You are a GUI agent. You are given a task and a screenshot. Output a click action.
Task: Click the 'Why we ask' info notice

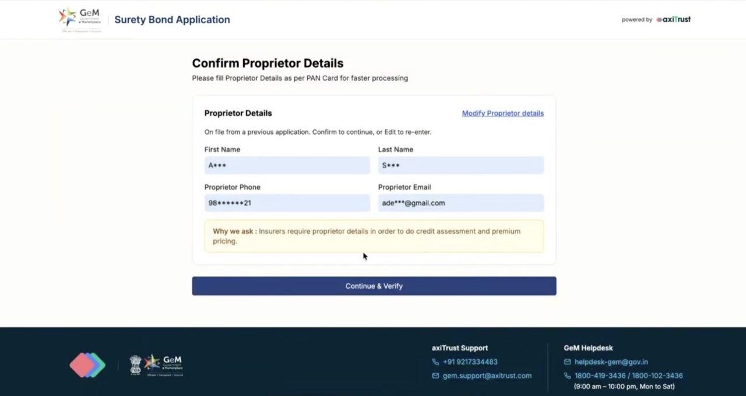click(x=374, y=236)
